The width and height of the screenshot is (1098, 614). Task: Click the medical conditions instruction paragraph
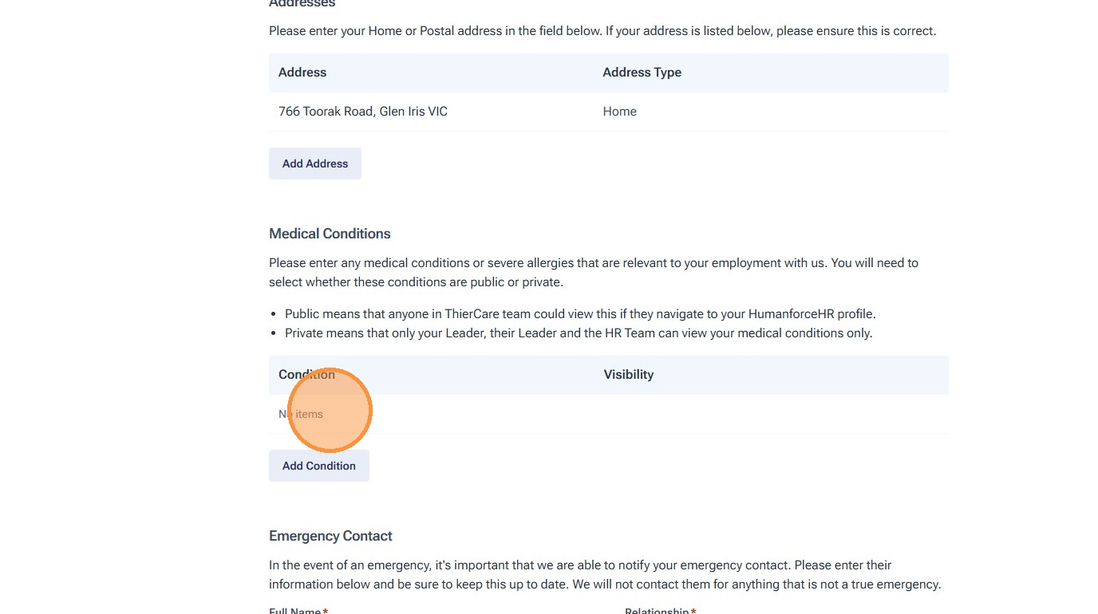click(593, 272)
